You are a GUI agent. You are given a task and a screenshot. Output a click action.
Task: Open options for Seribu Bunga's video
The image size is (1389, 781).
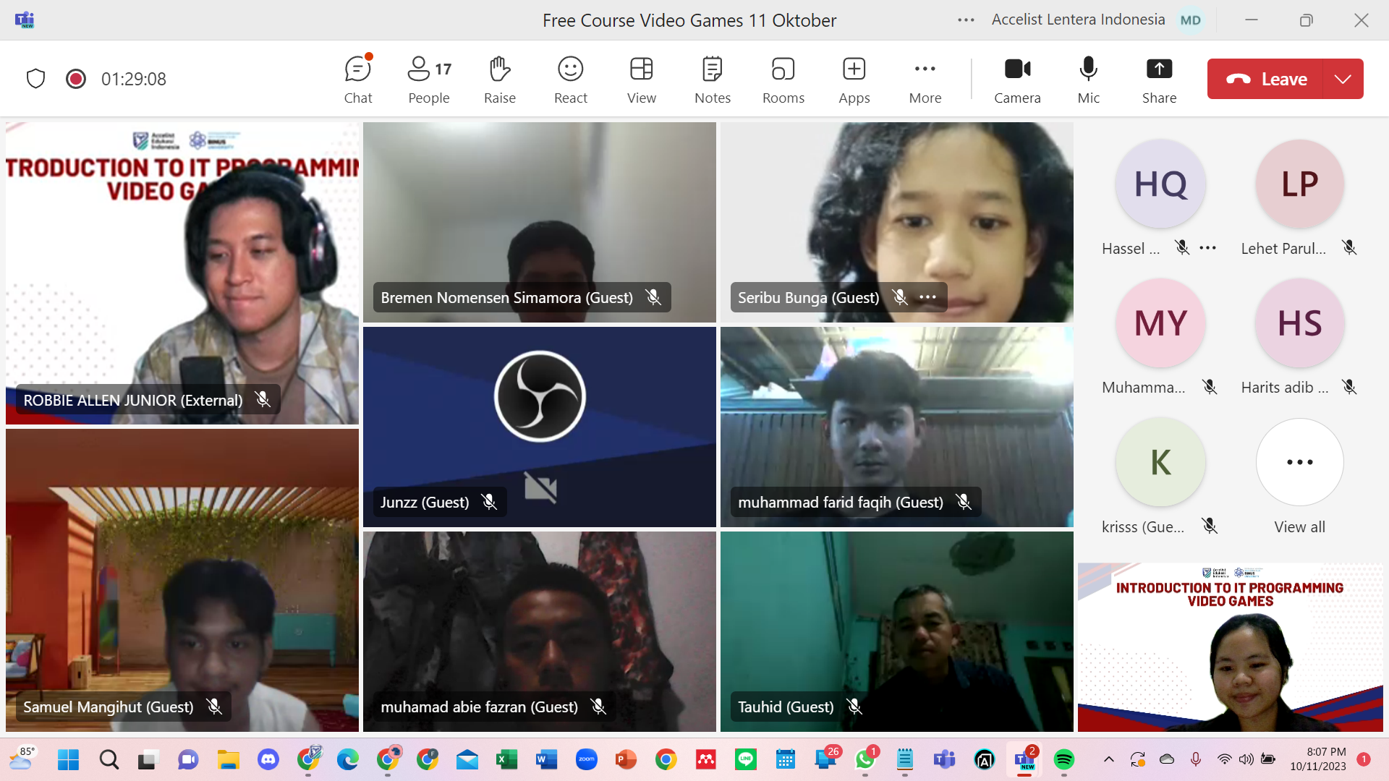pyautogui.click(x=927, y=297)
